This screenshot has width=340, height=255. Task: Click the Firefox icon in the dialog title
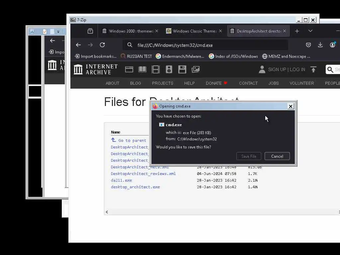pos(155,106)
